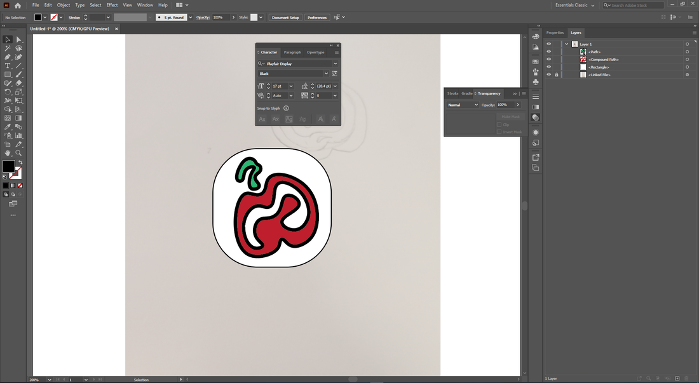Hide the <Path> sublayer
Screen dimensions: 699x383
click(549, 51)
